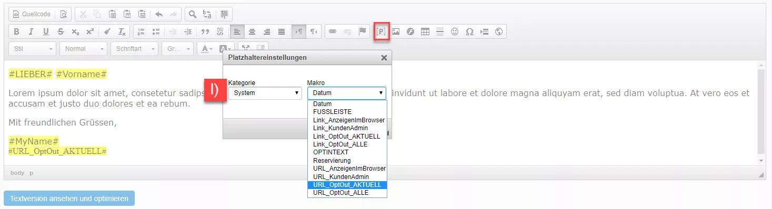Open the Replace tool icon

point(207,14)
